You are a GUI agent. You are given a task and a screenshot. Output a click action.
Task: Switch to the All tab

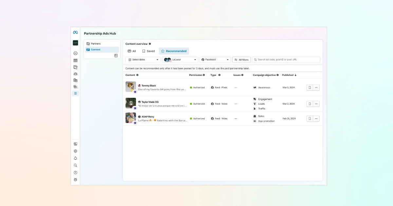point(132,51)
